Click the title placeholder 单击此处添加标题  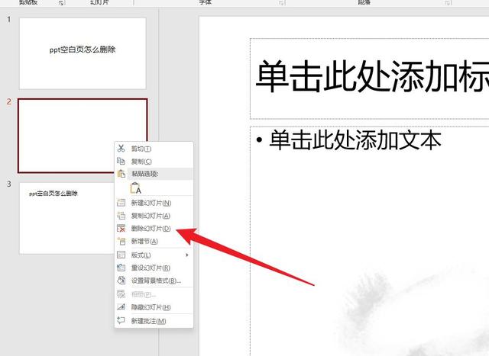pyautogui.click(x=369, y=79)
